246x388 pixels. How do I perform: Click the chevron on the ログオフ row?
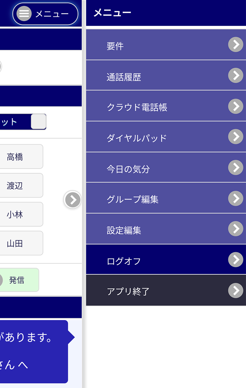tap(236, 260)
